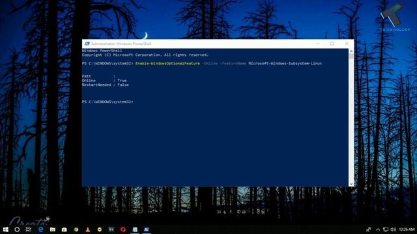Screen dimensions: 417x234
Task: Click the yellow circular taskbar icon
Action: pos(100,229)
